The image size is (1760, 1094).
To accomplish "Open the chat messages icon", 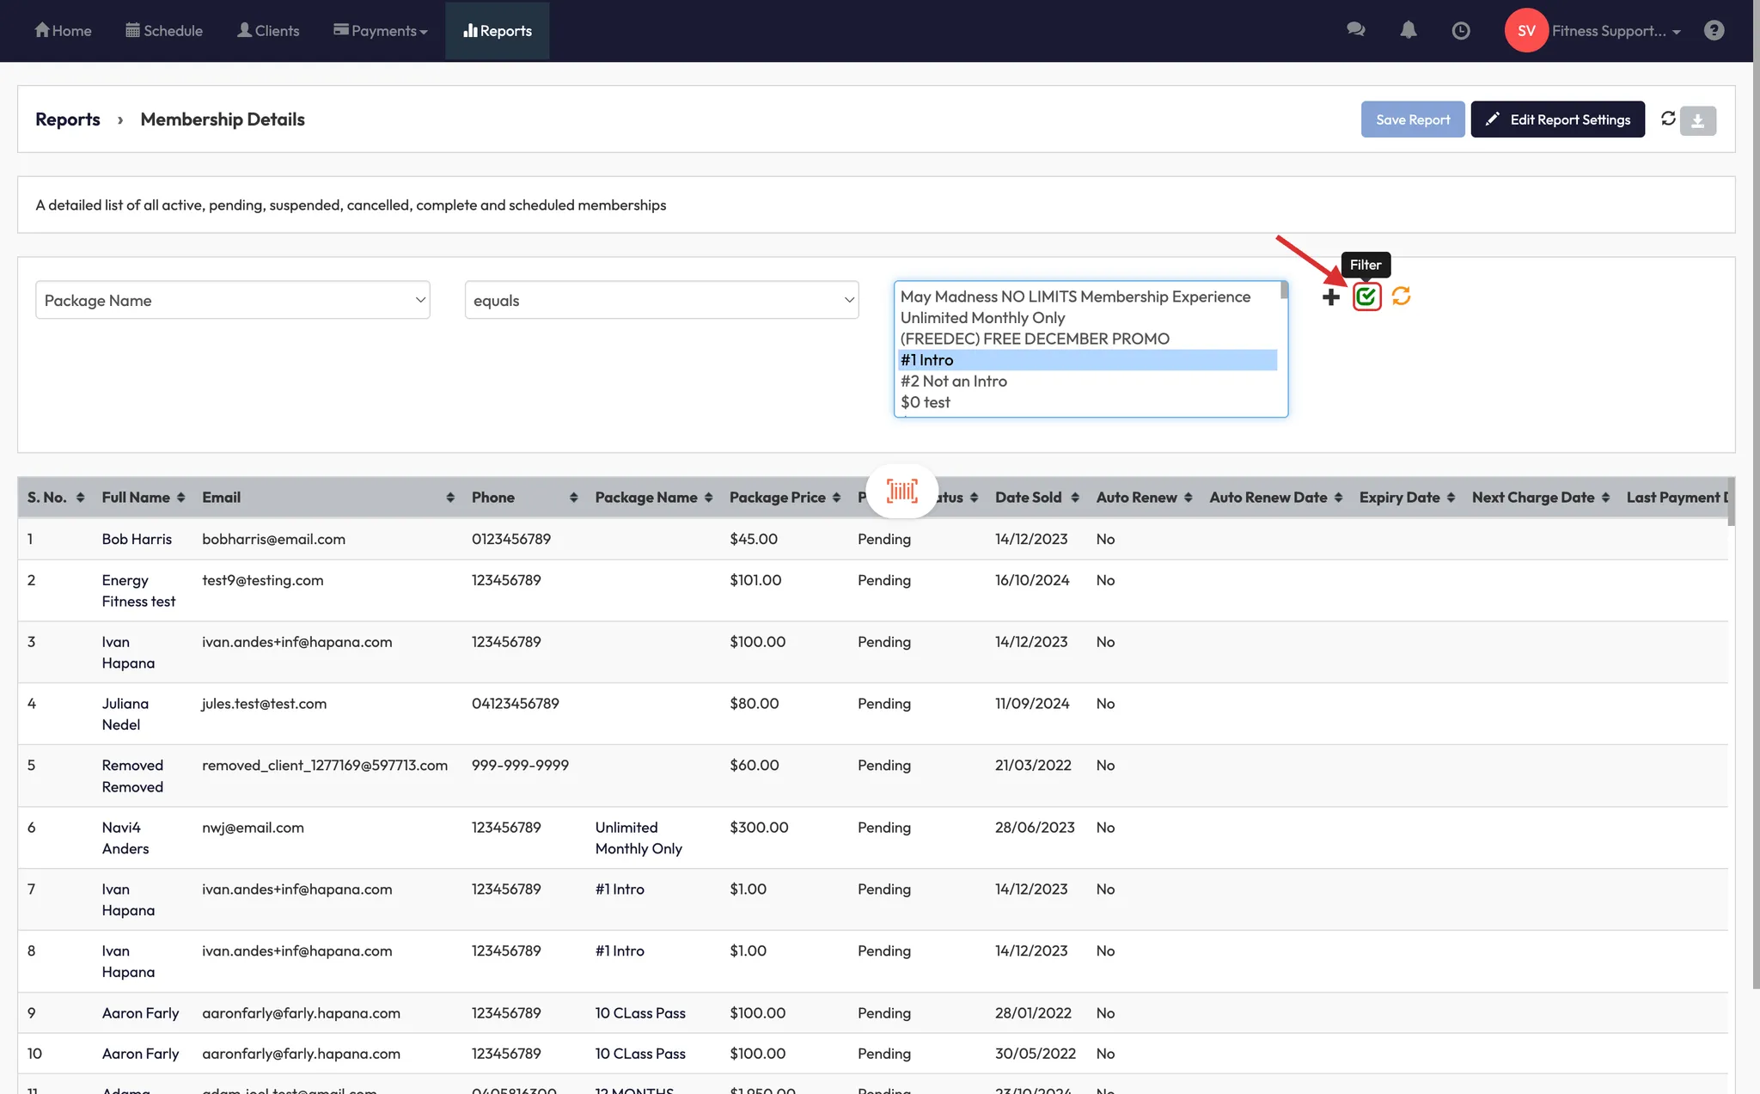I will [x=1356, y=30].
